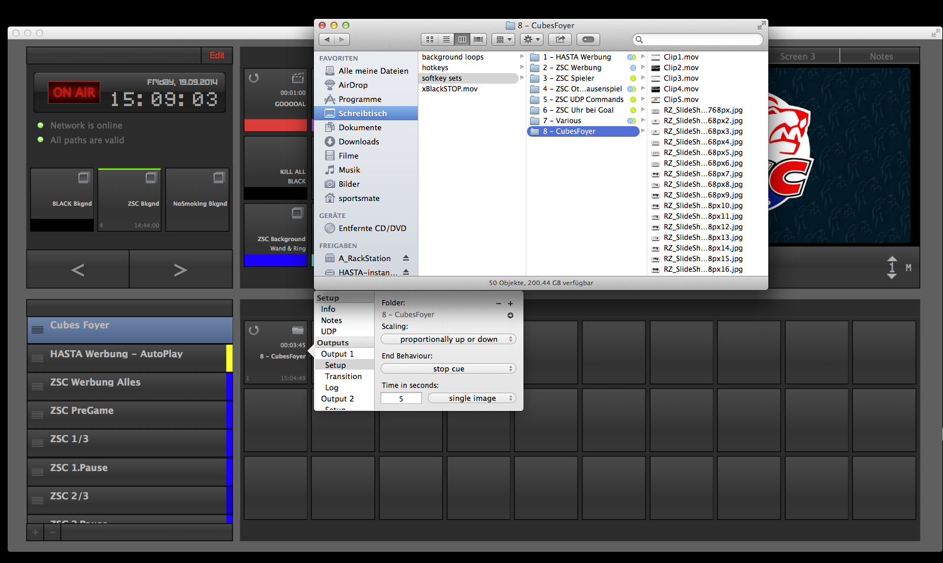This screenshot has width=943, height=563.
Task: Go forward in Finder window
Action: (342, 39)
